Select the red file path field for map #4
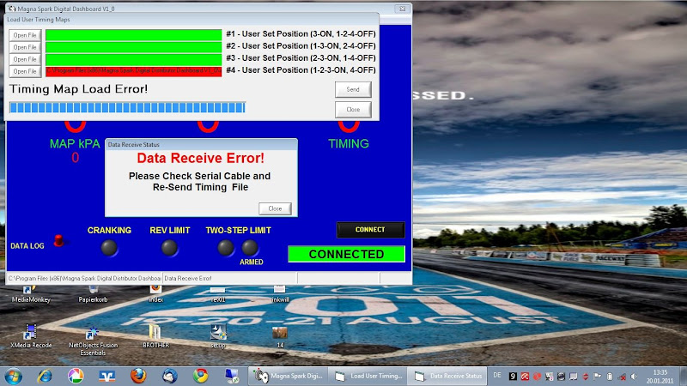 (133, 71)
